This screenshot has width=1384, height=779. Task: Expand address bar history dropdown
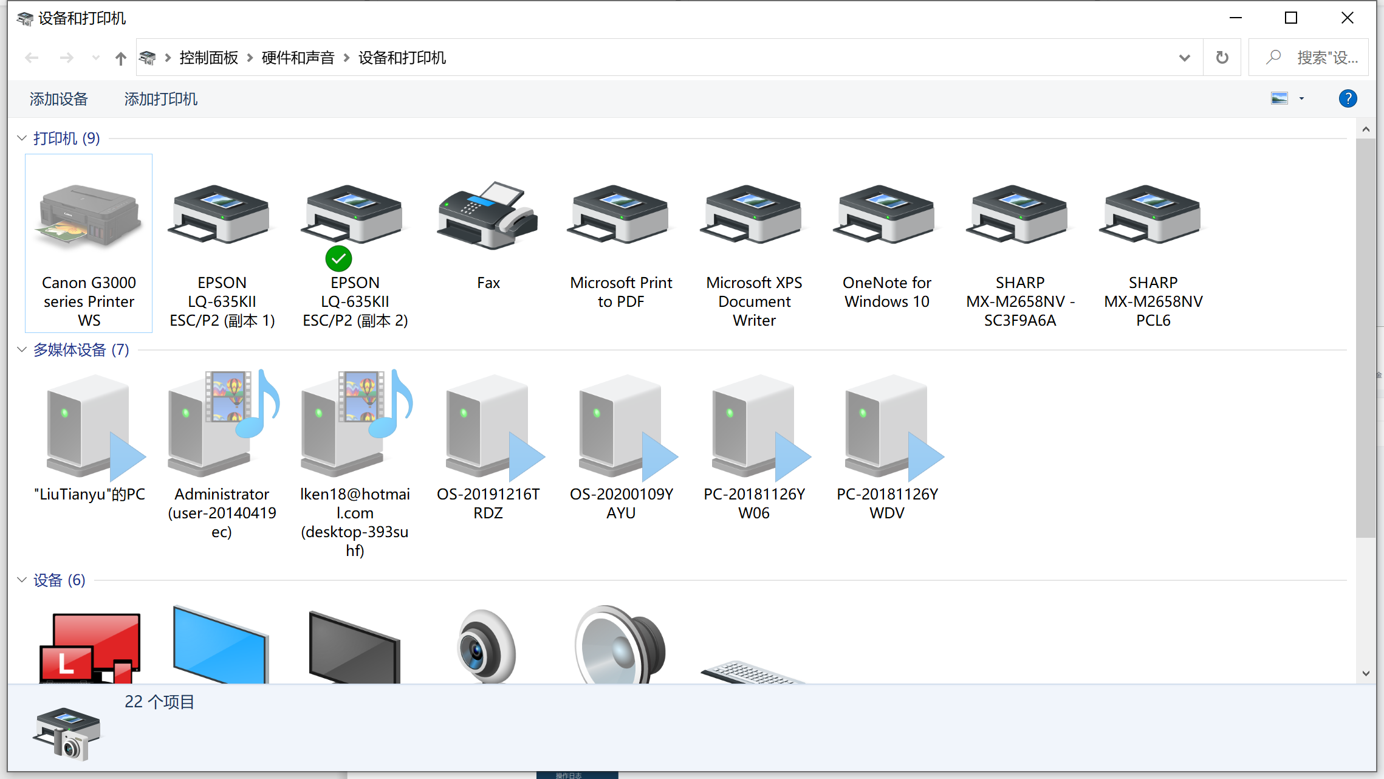(1184, 58)
